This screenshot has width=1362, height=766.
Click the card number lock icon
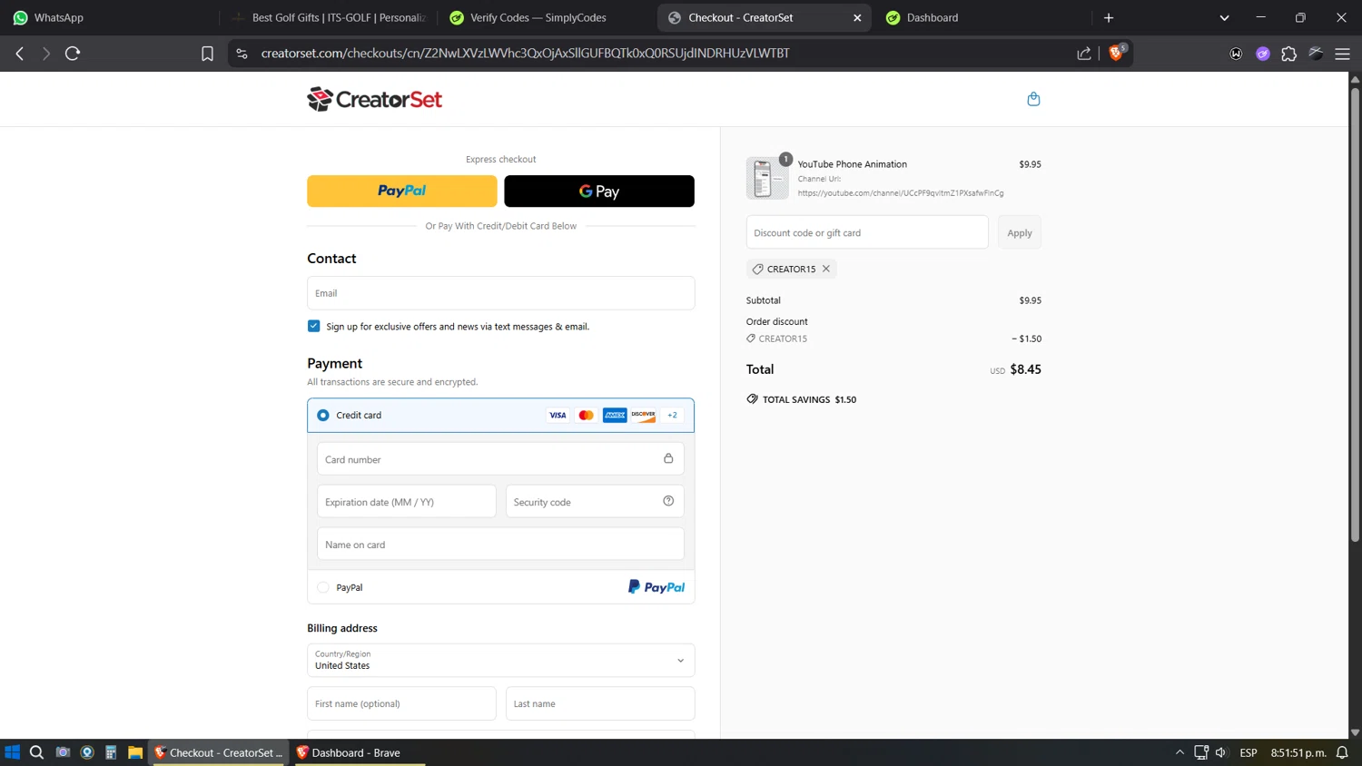coord(668,458)
